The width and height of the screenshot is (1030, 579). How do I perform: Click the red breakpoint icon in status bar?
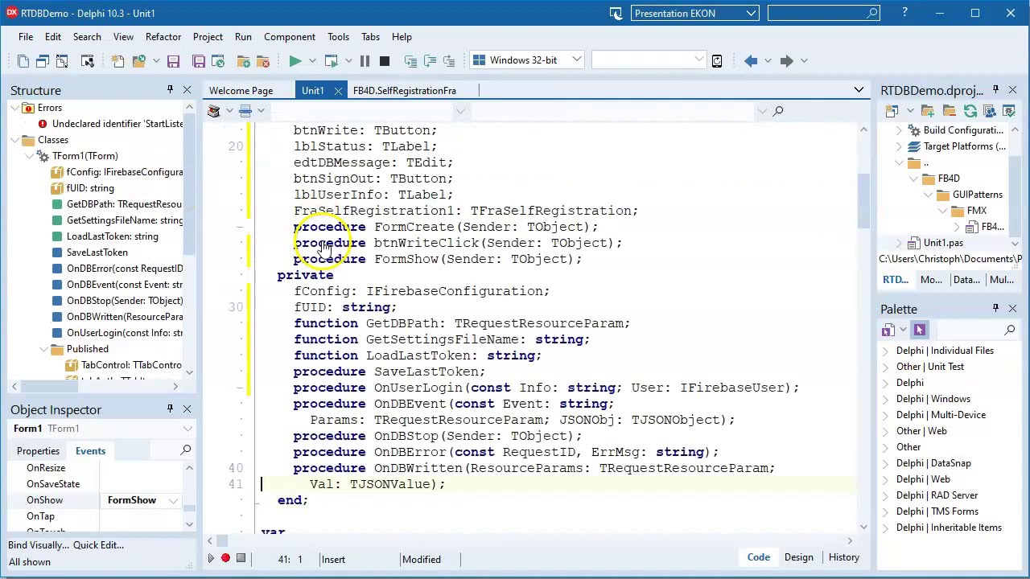[225, 558]
